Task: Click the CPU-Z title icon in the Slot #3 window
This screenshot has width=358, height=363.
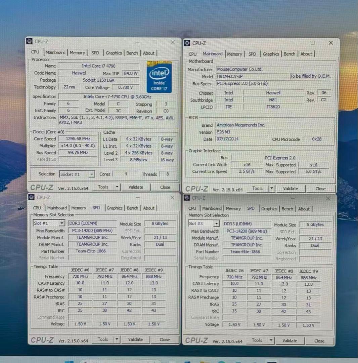Action: click(x=187, y=198)
